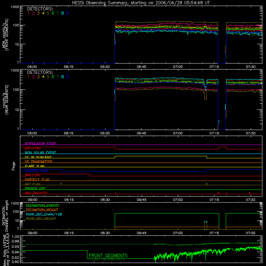Viewport: 266px width, 266px height.
Task: Click the DETECTORS: label in the front segments plot
Action: [x=40, y=9]
